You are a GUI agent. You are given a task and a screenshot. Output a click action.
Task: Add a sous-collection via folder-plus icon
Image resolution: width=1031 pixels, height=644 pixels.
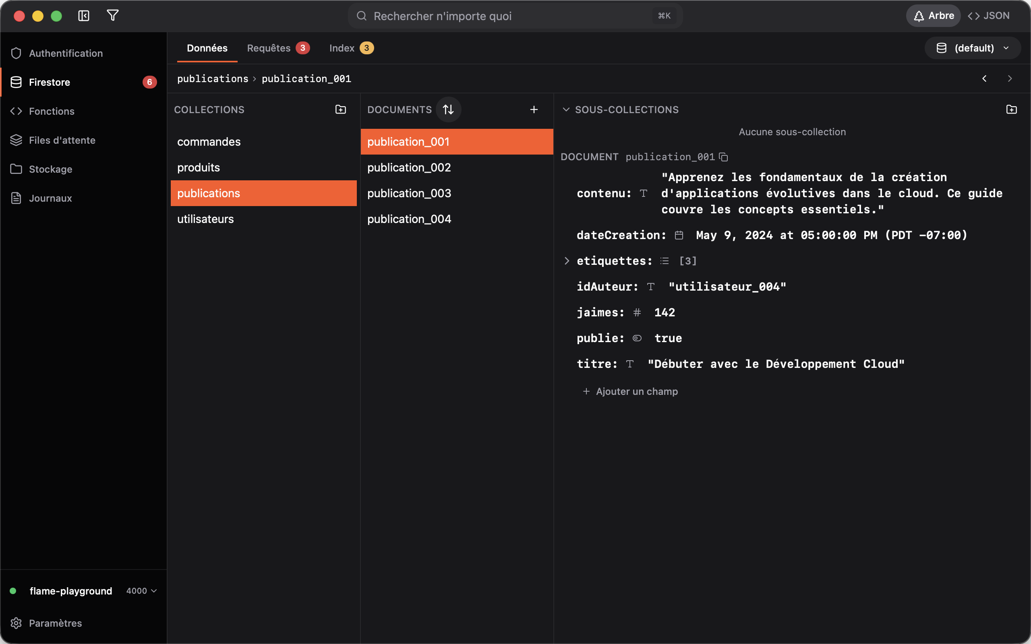click(1011, 109)
